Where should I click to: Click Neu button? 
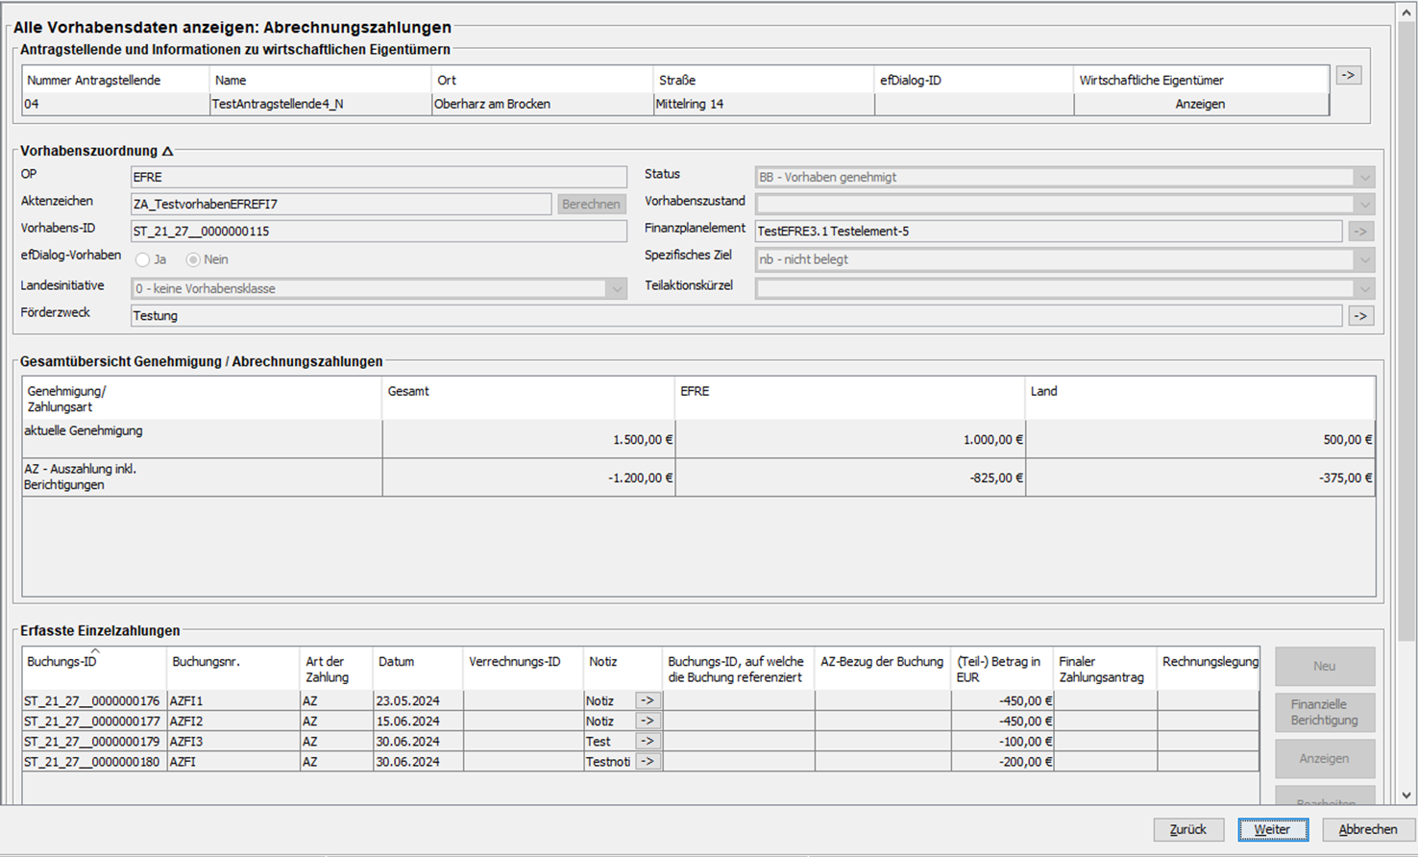point(1324,666)
